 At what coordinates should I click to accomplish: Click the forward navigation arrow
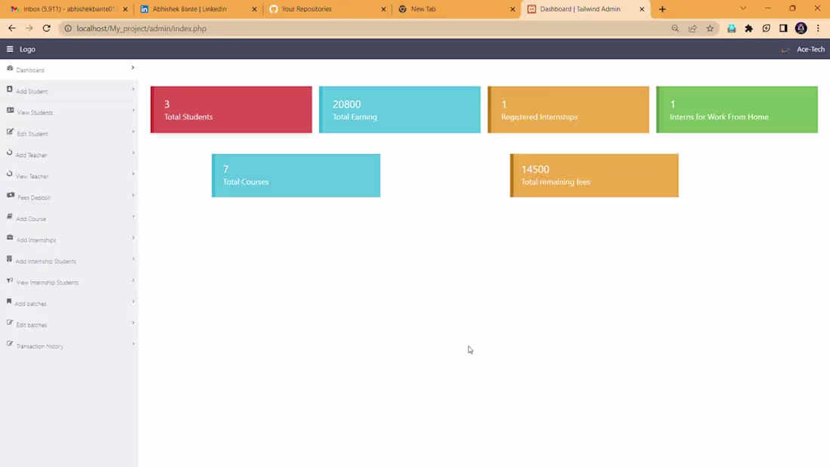tap(29, 29)
